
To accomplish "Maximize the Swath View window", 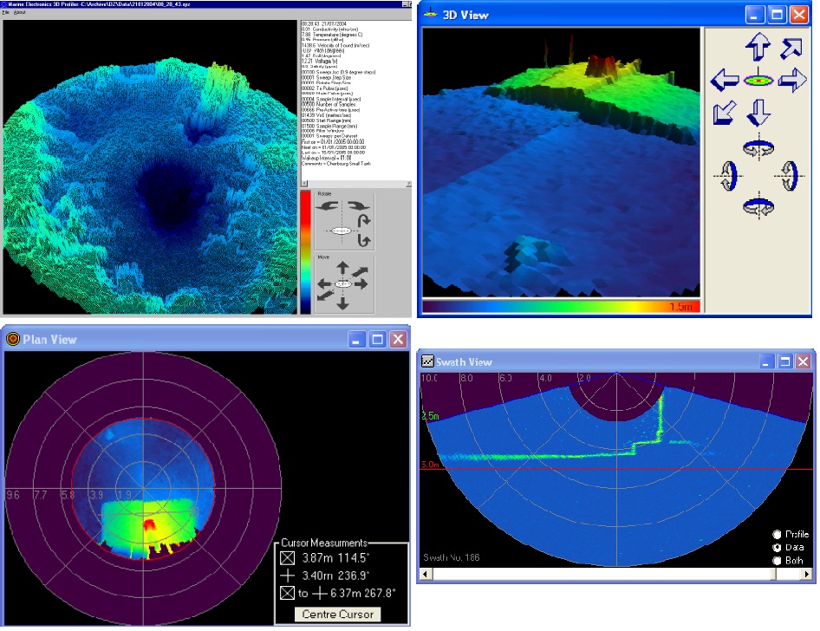I will click(785, 361).
